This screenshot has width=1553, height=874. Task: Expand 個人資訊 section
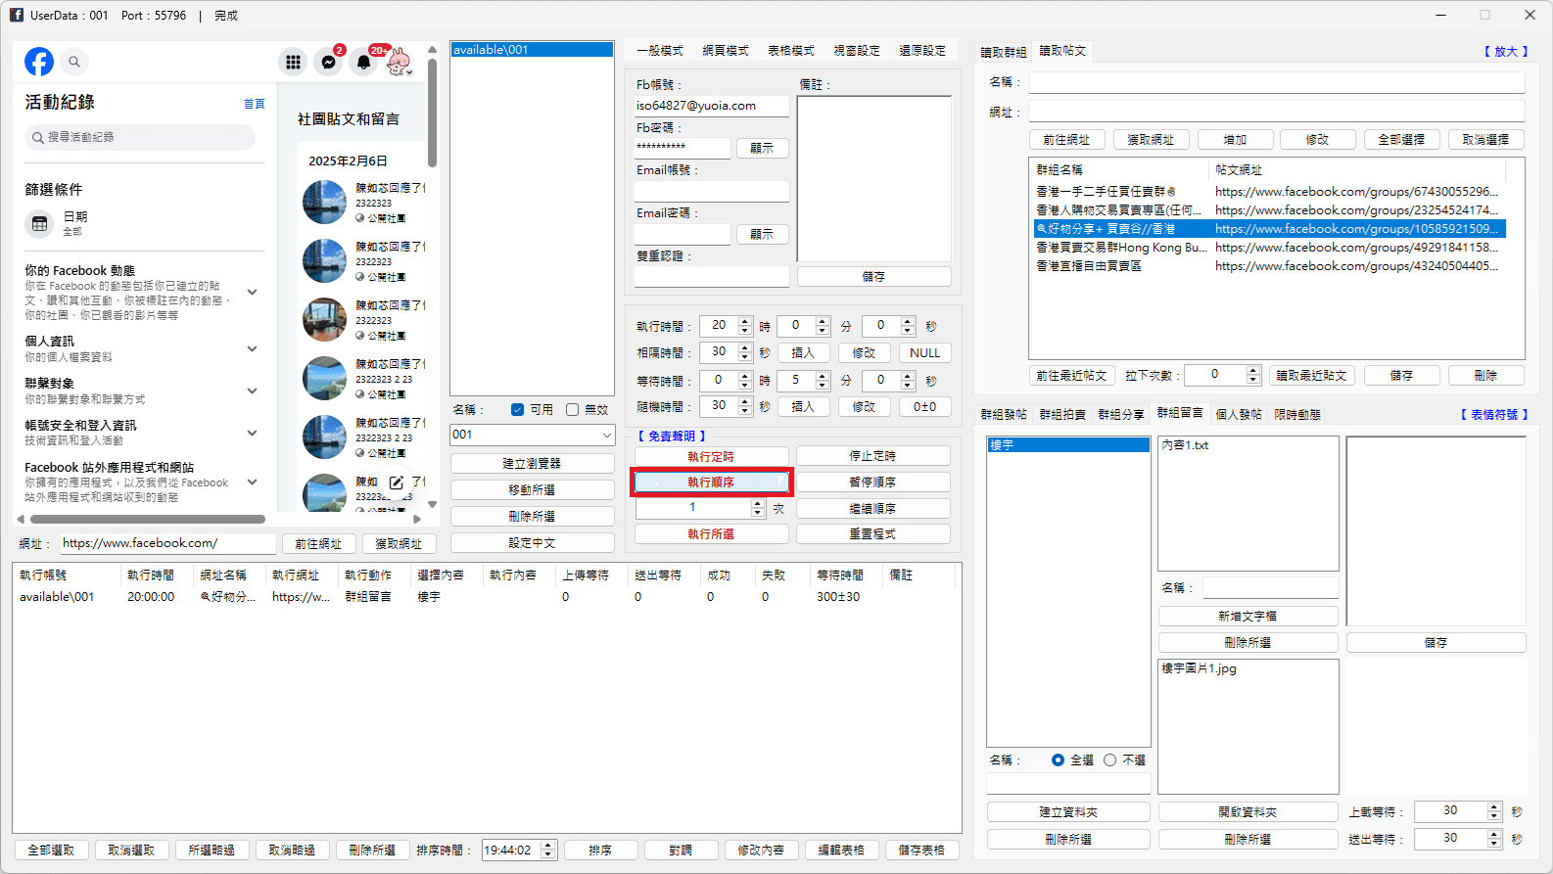coord(252,348)
